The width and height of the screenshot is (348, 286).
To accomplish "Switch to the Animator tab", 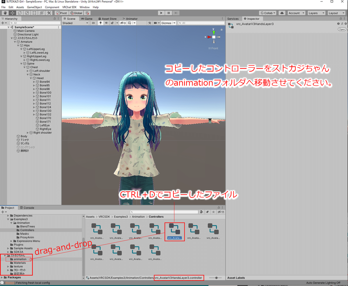I will pos(130,19).
